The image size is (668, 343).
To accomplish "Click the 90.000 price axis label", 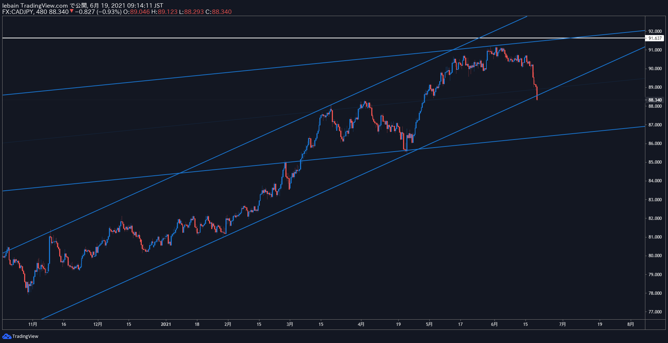I will [655, 69].
